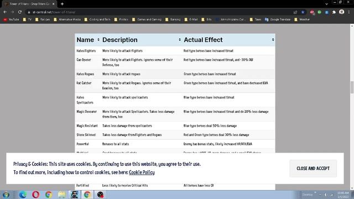Viewport: 354px width, 199px height.
Task: Open the Coding and Tech bookmarks folder
Action: [97, 20]
